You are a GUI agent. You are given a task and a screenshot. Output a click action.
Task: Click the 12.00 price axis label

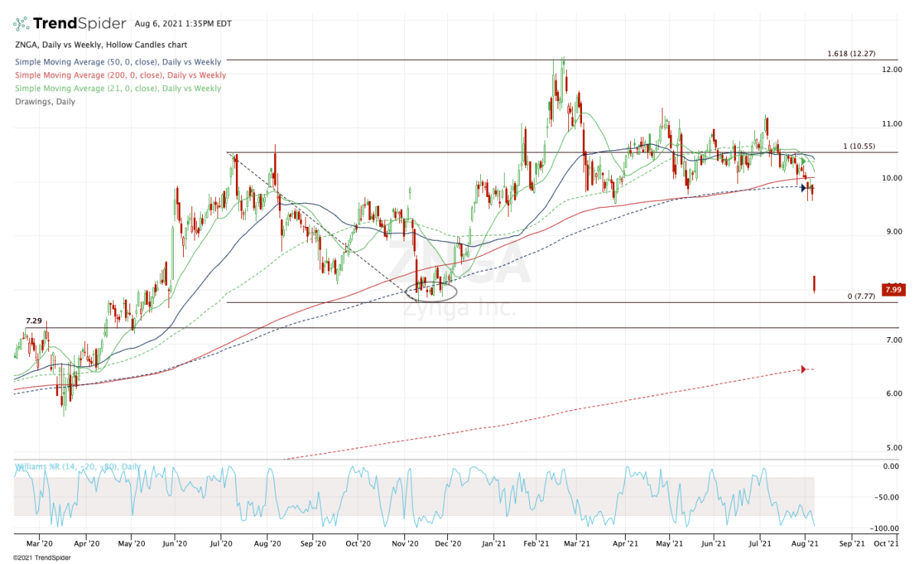893,70
